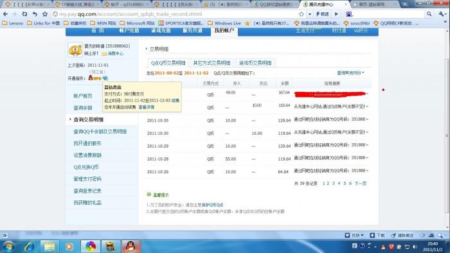Open the wrench tools menu
This screenshot has width=450, height=253.
click(x=442, y=13)
